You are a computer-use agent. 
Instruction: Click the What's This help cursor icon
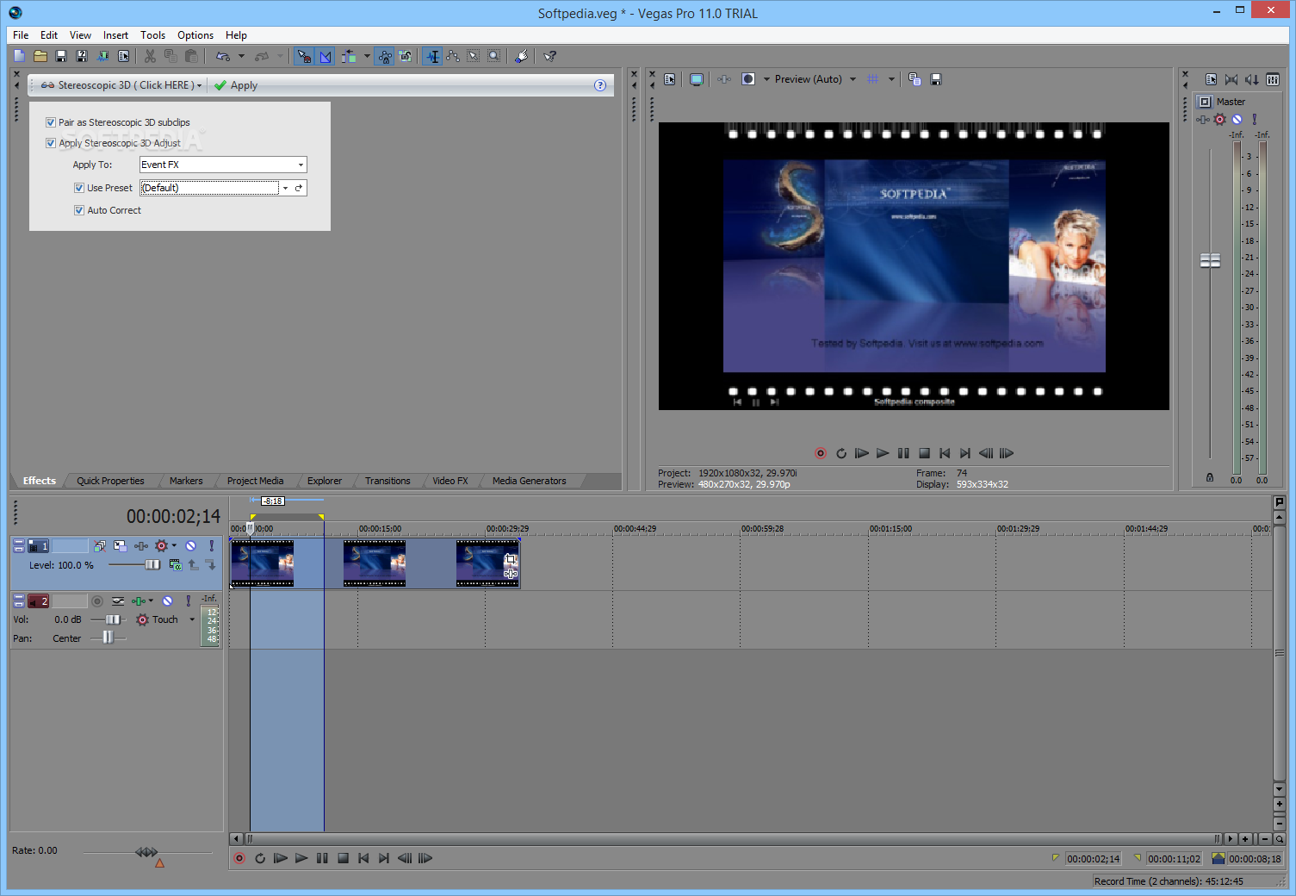coord(549,56)
